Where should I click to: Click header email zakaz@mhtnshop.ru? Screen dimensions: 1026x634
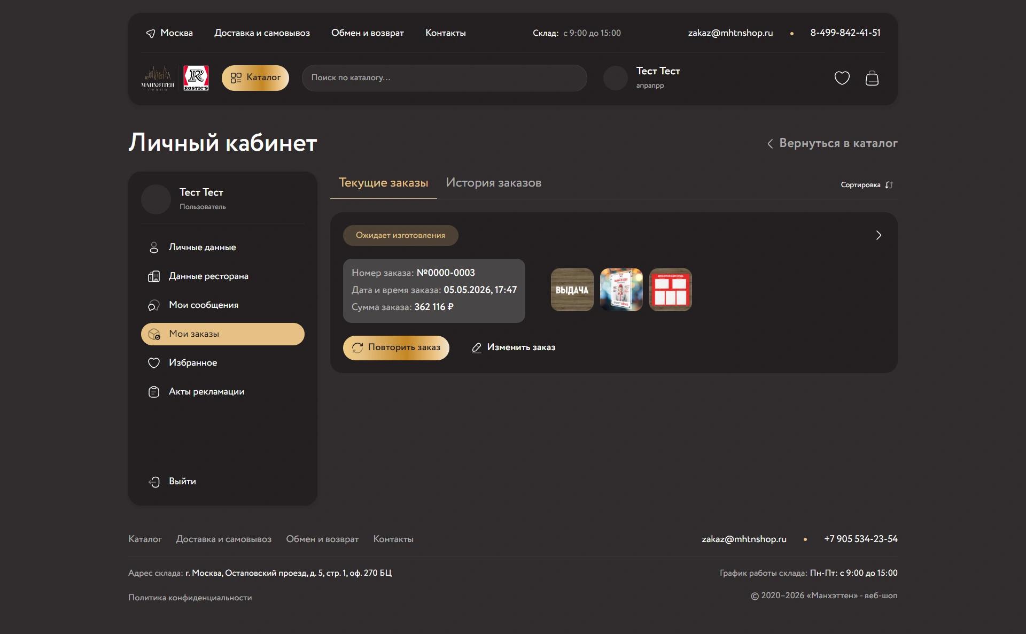point(730,33)
